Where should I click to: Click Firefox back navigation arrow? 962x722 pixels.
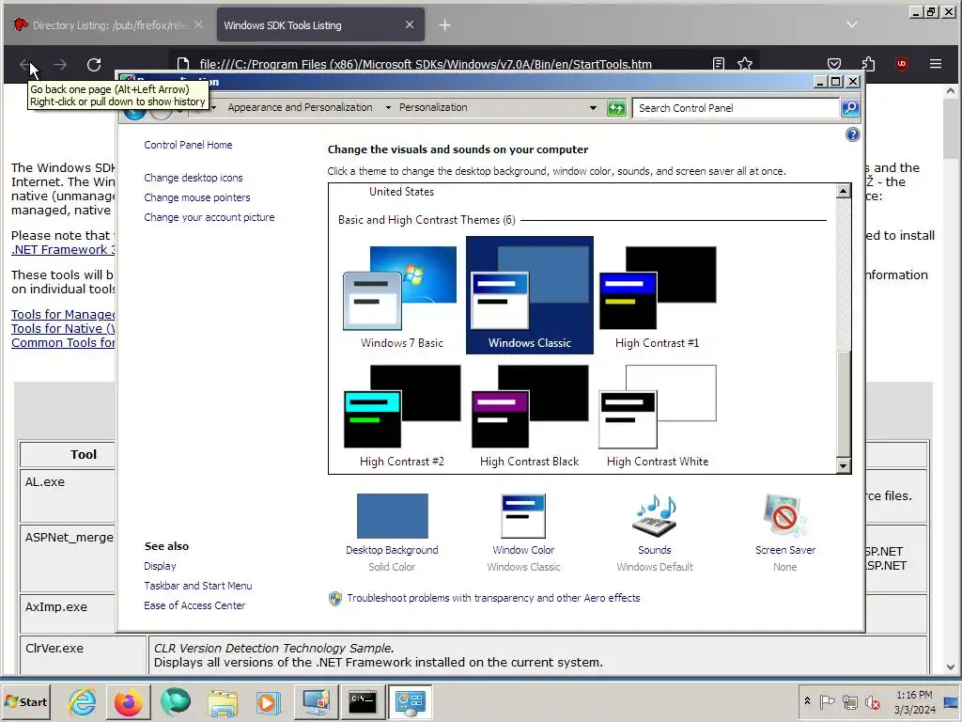25,65
